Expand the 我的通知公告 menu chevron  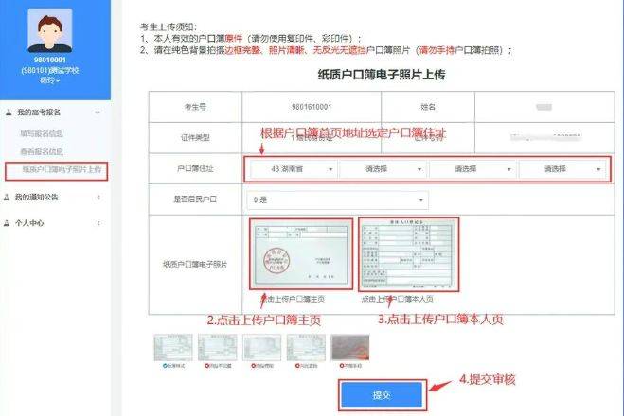pos(100,197)
